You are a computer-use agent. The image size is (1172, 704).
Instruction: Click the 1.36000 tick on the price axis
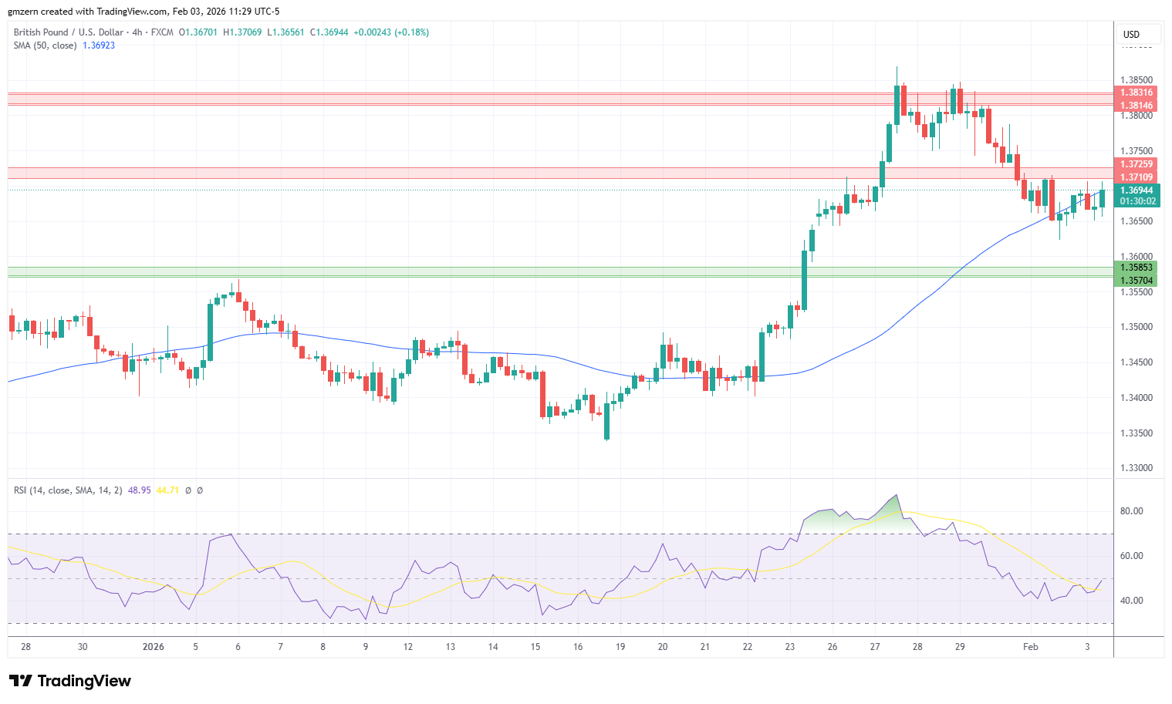[x=1137, y=257]
